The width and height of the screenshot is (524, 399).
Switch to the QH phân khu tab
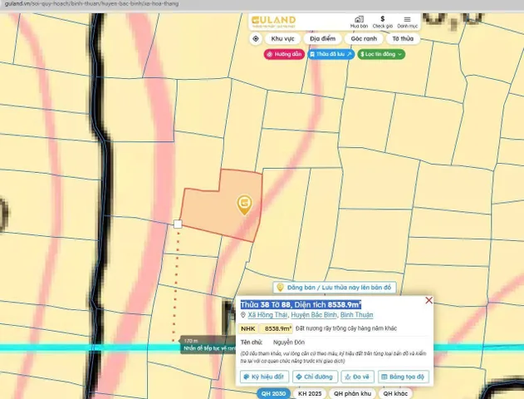click(352, 394)
